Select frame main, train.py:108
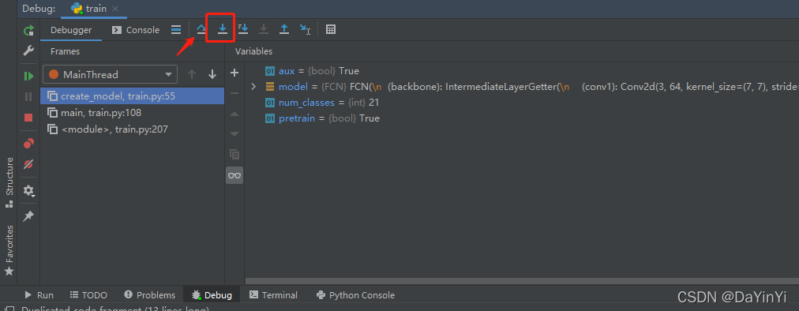The image size is (799, 311). coord(132,113)
